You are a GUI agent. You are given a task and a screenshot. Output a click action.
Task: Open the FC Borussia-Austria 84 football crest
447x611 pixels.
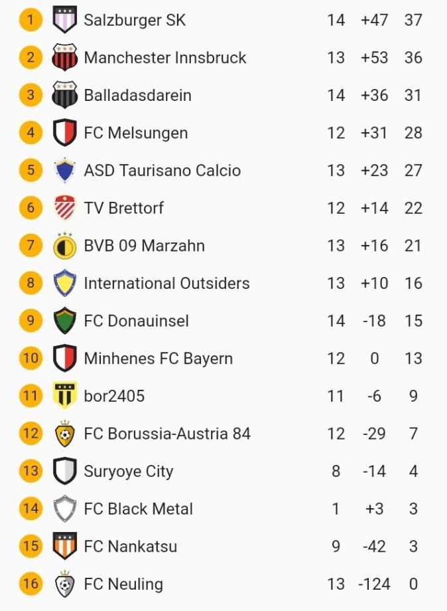point(64,434)
